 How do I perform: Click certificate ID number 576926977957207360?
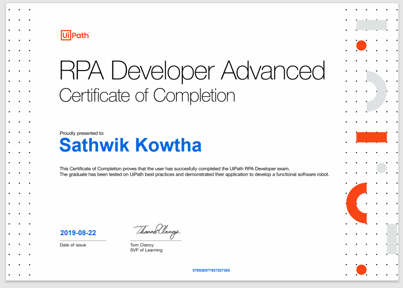[211, 270]
